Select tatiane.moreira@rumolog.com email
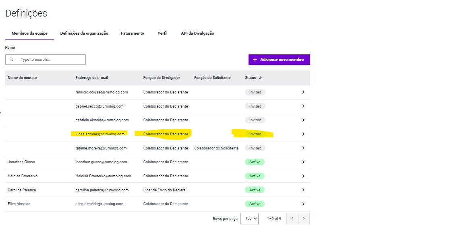The width and height of the screenshot is (456, 228). tap(101, 148)
